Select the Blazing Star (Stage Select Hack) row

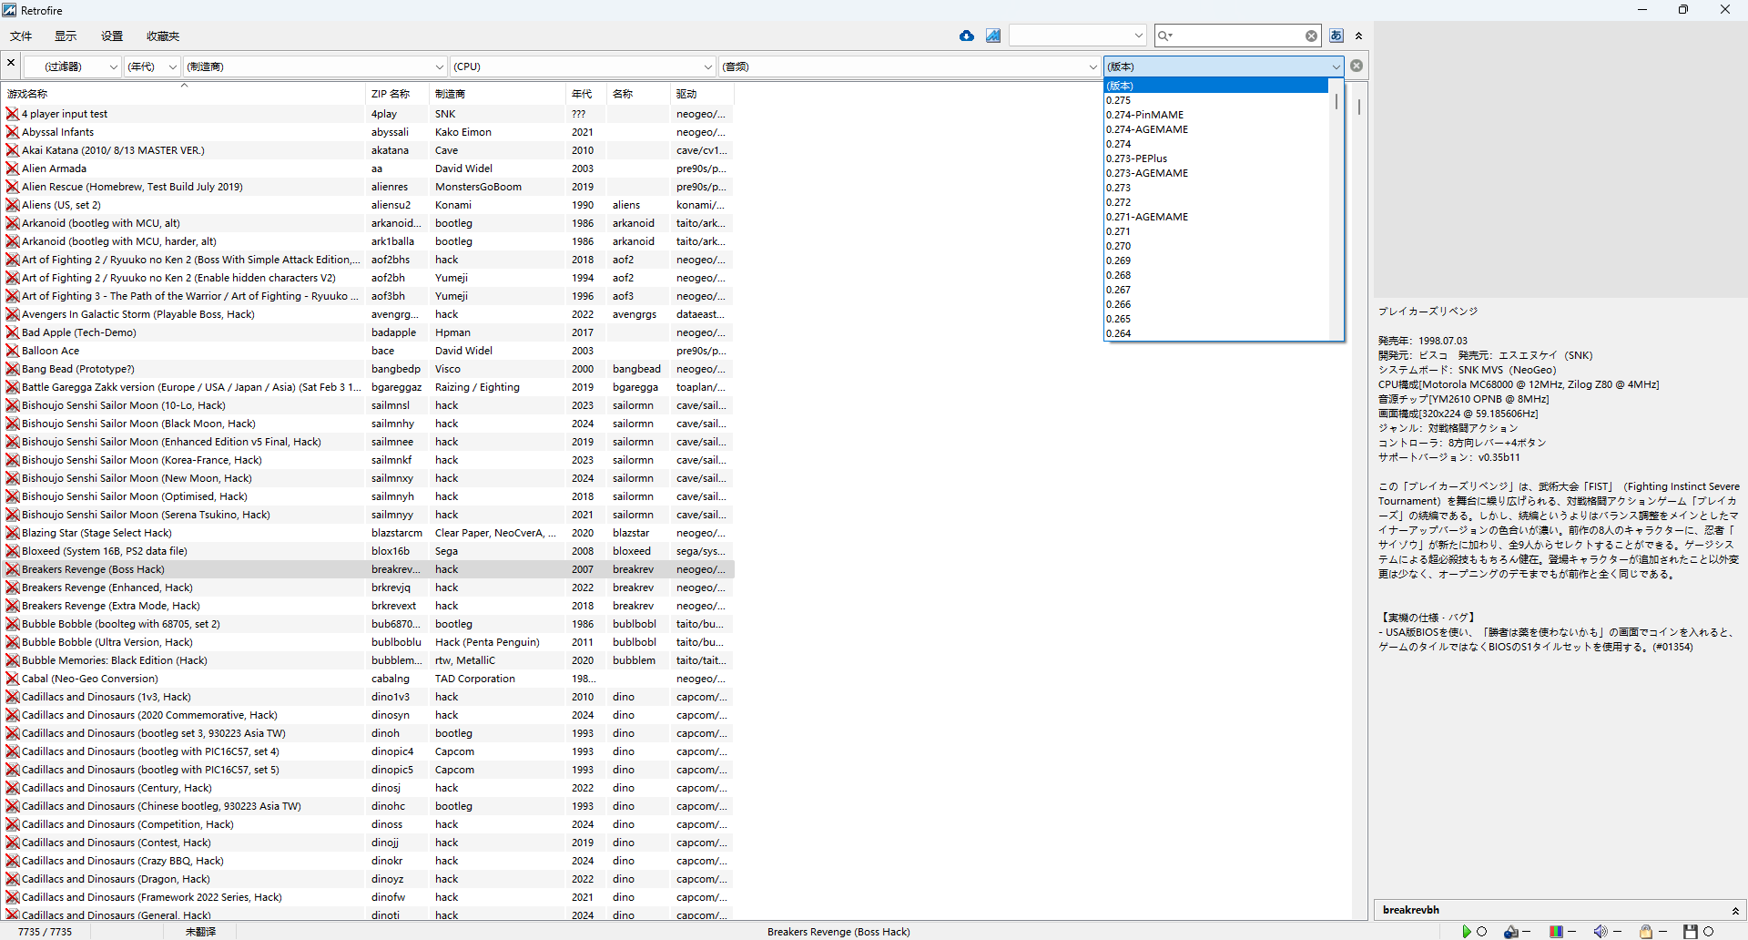pyautogui.click(x=368, y=533)
